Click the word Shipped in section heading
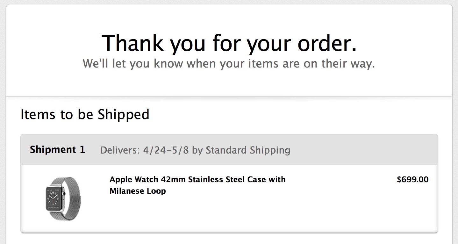 coord(123,115)
